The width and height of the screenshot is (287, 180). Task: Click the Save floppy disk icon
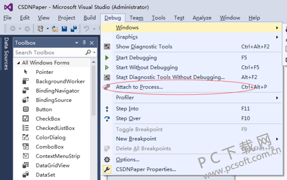click(64, 29)
